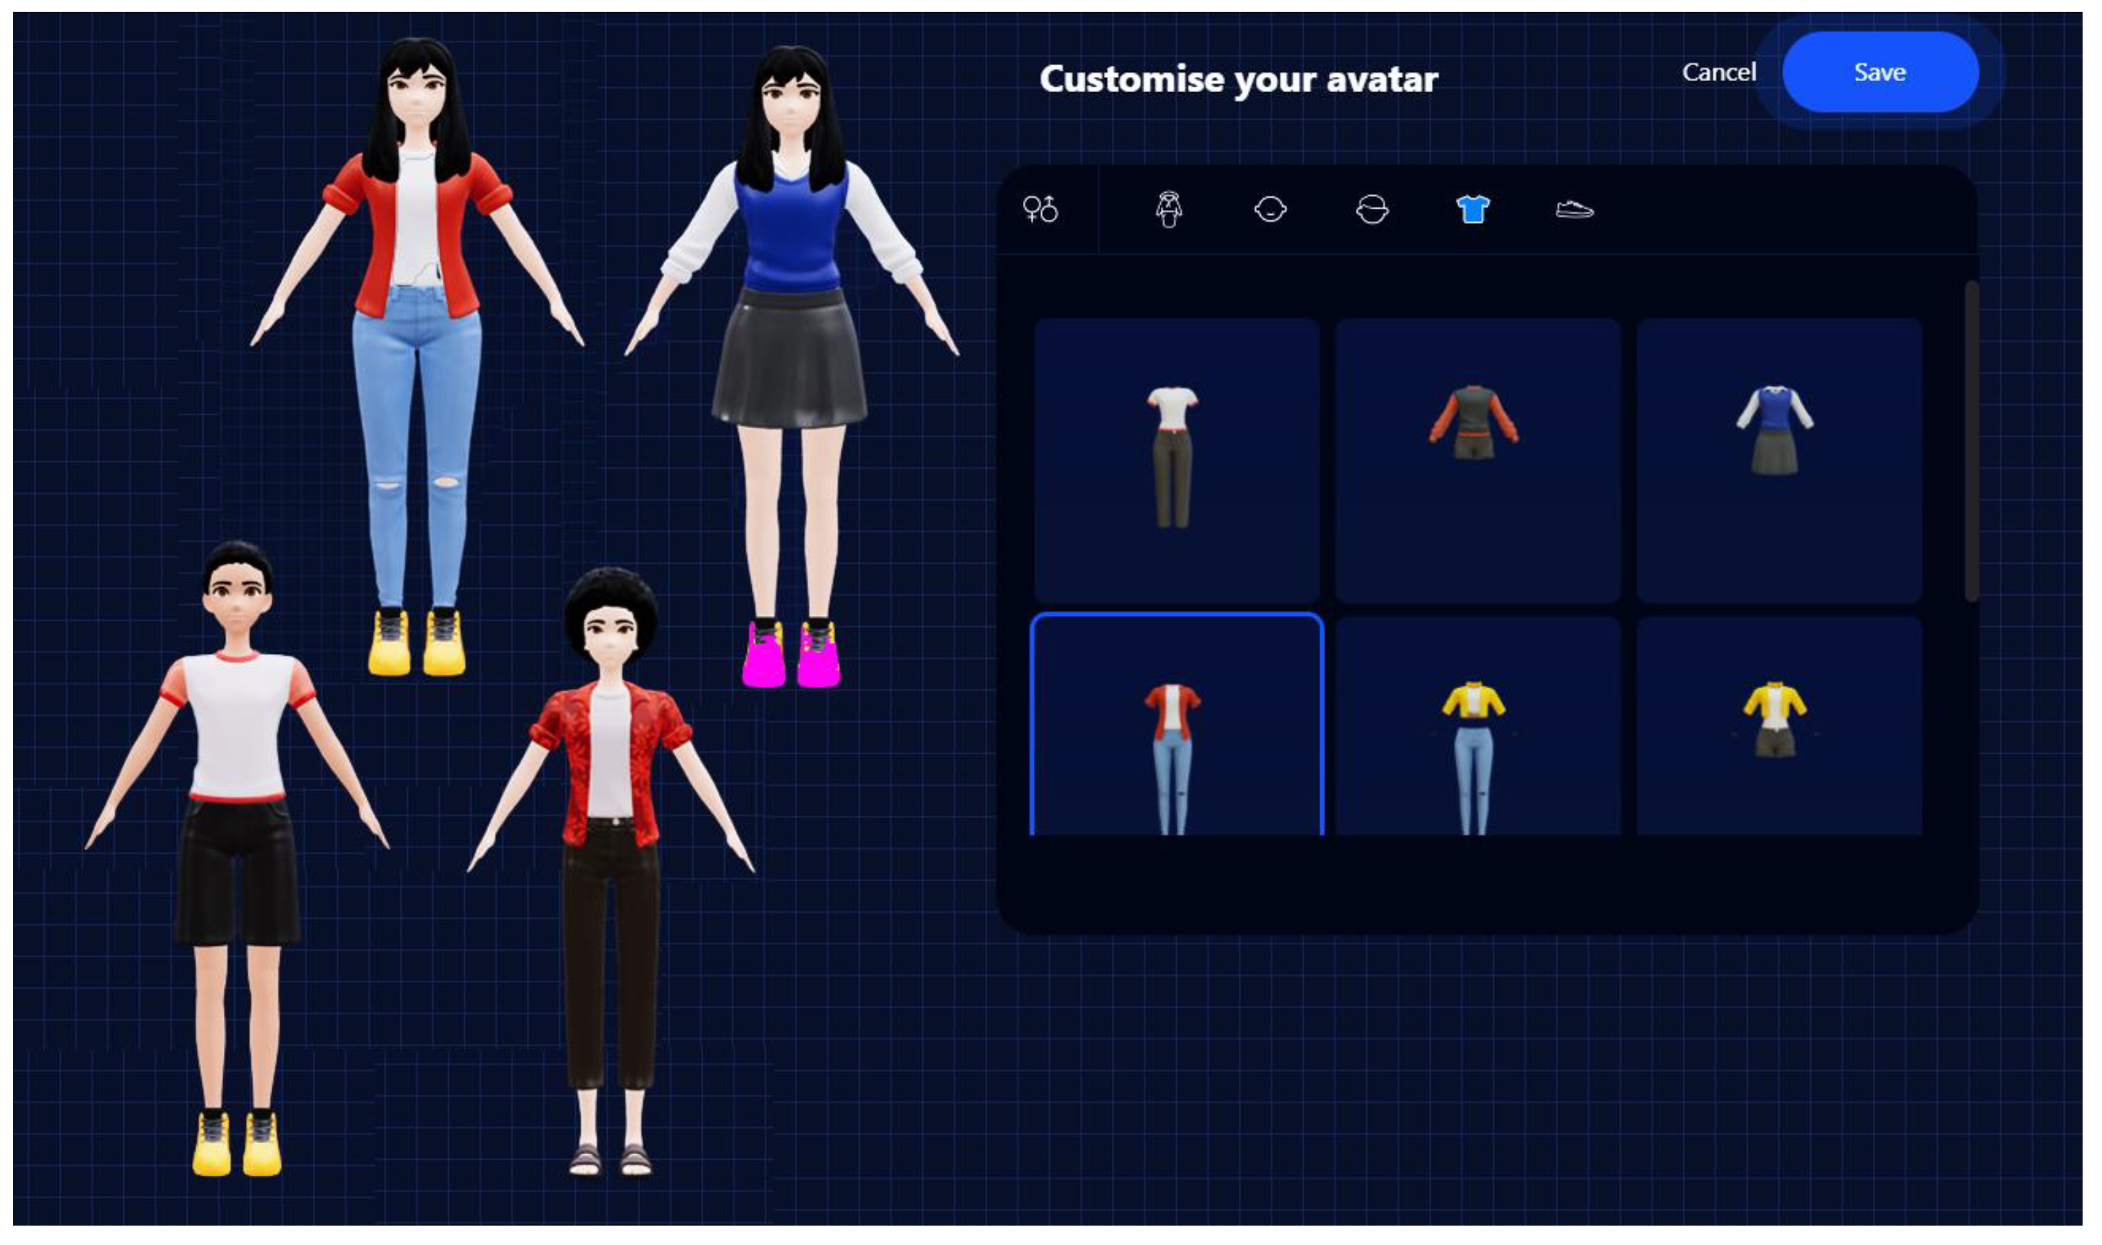2102x1245 pixels.
Task: Select the blue t-shirt outfit icon
Action: pyautogui.click(x=1473, y=209)
